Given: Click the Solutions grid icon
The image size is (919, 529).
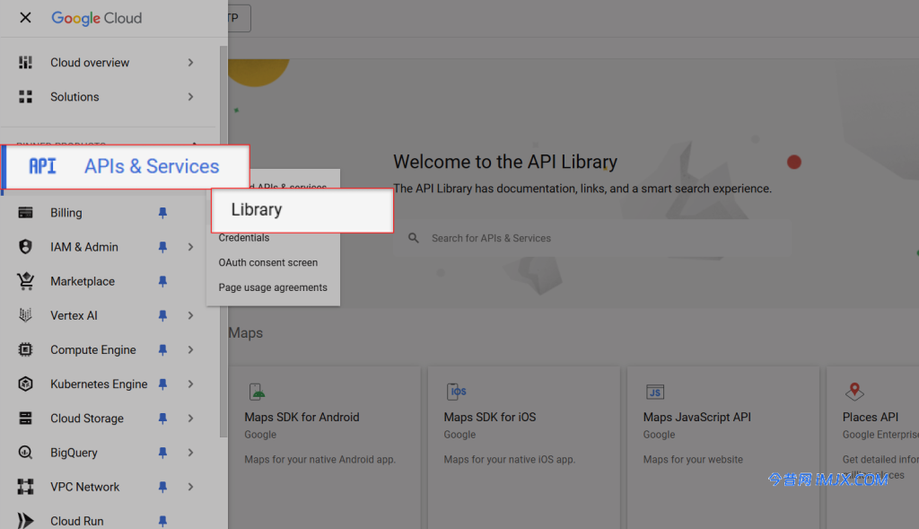Looking at the screenshot, I should (25, 97).
